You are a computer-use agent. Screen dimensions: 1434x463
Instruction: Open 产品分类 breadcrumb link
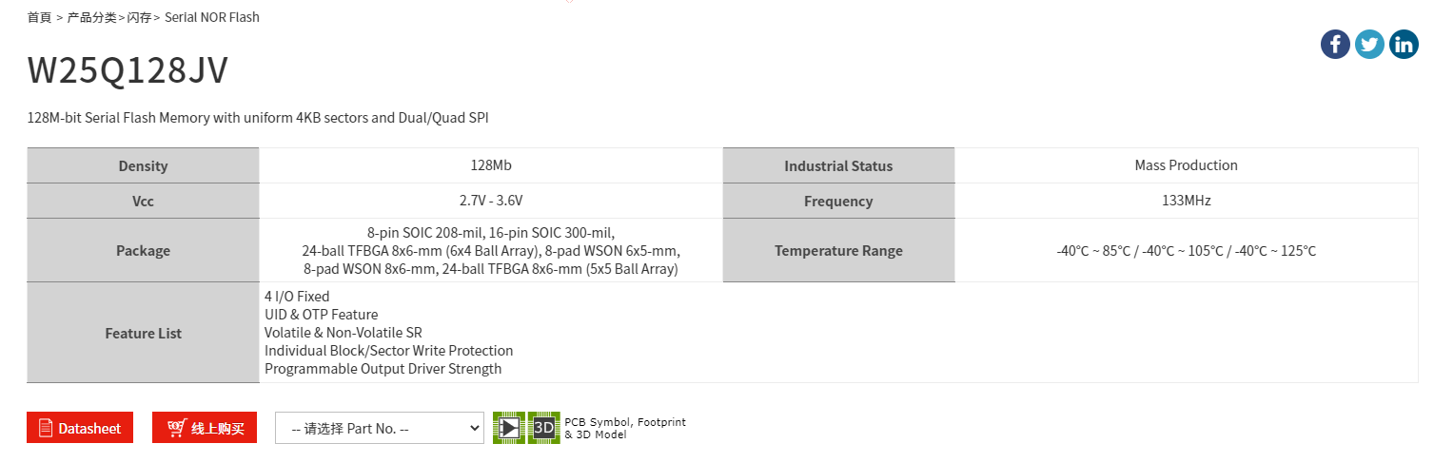(92, 17)
